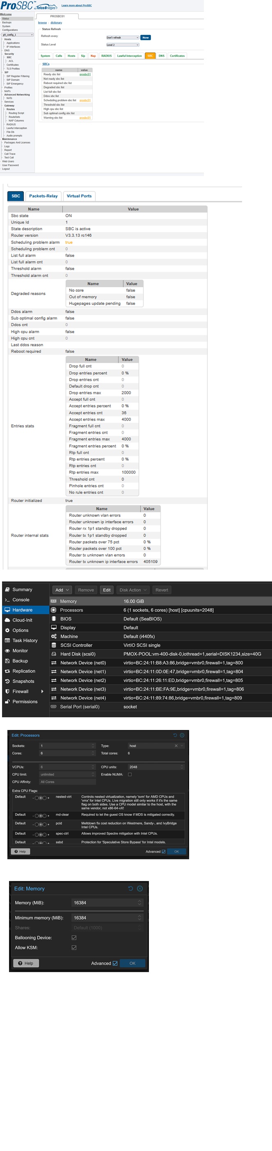Image resolution: width=272 pixels, height=1151 pixels.
Task: Select the Lawful Interception status tab
Action: 129,56
